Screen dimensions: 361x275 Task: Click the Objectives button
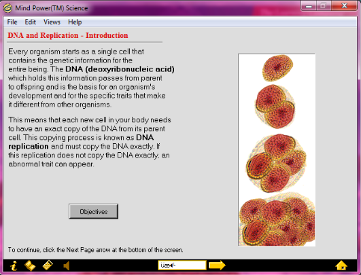(x=93, y=211)
